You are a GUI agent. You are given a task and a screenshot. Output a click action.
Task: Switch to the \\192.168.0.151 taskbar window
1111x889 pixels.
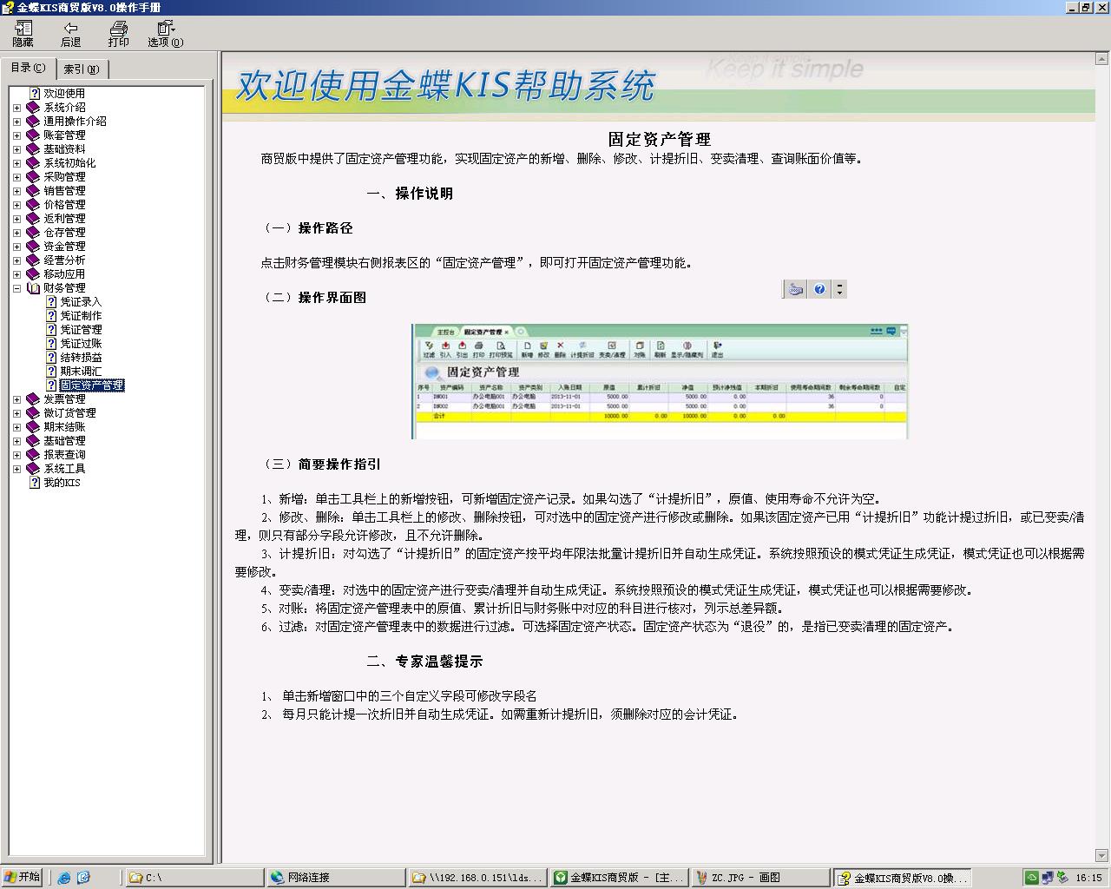[478, 878]
